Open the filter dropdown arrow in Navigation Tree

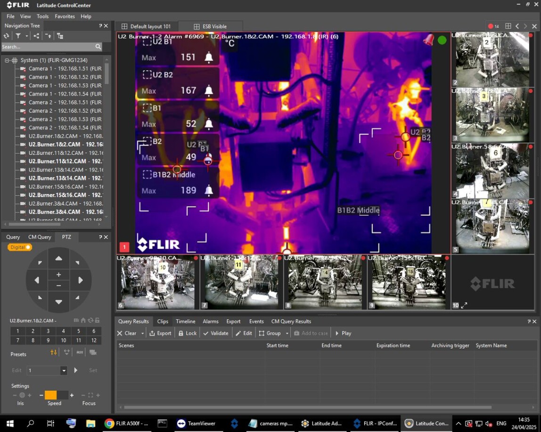tap(26, 36)
